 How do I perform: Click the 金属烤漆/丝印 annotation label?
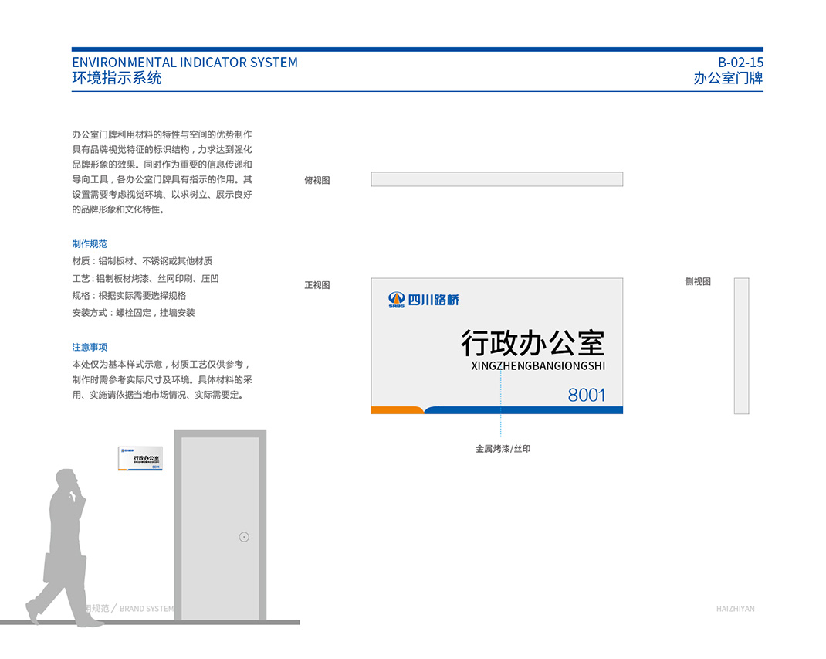pyautogui.click(x=503, y=449)
